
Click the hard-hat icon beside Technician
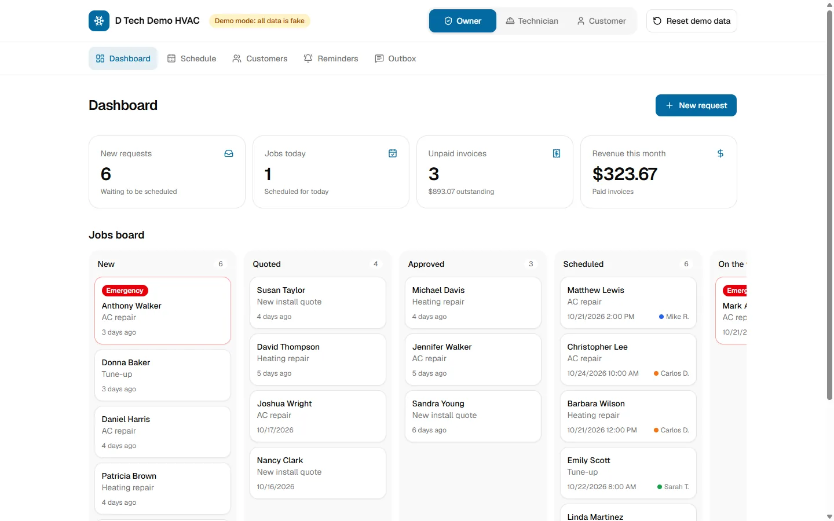510,21
